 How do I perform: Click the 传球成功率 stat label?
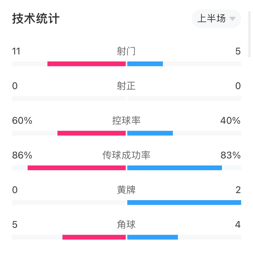126,155
